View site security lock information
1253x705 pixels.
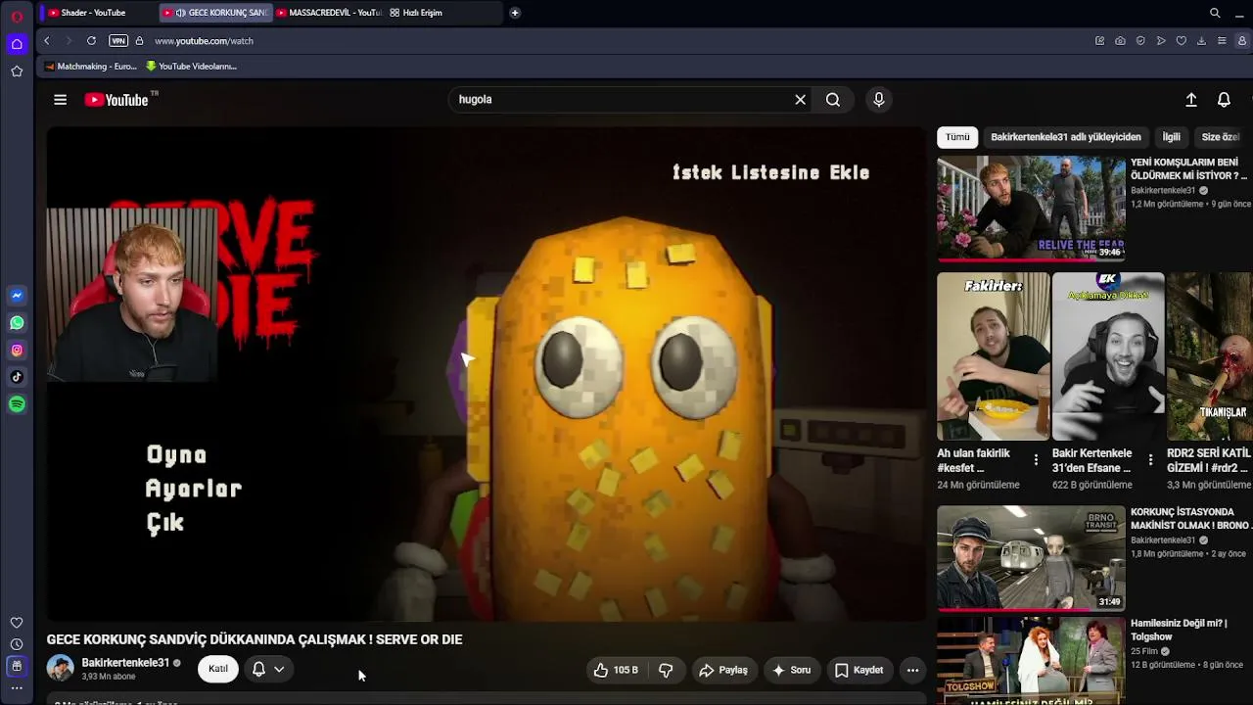coord(139,41)
